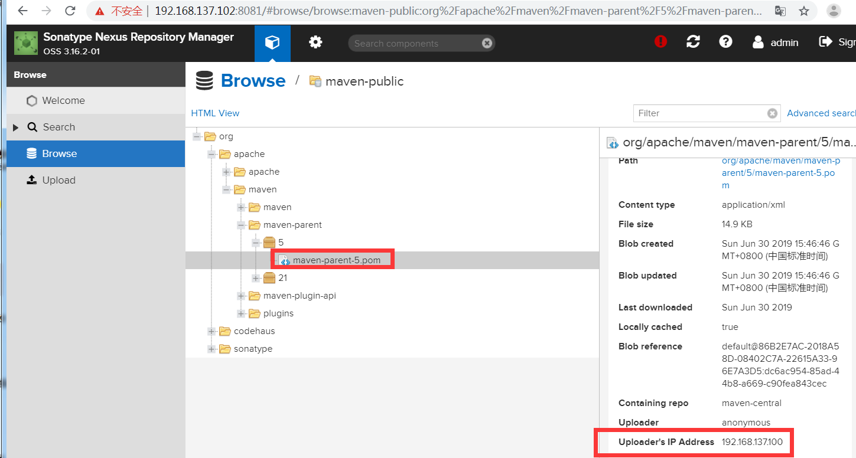Click the Locally cached true value
Screen dimensions: 856x458
coord(730,327)
